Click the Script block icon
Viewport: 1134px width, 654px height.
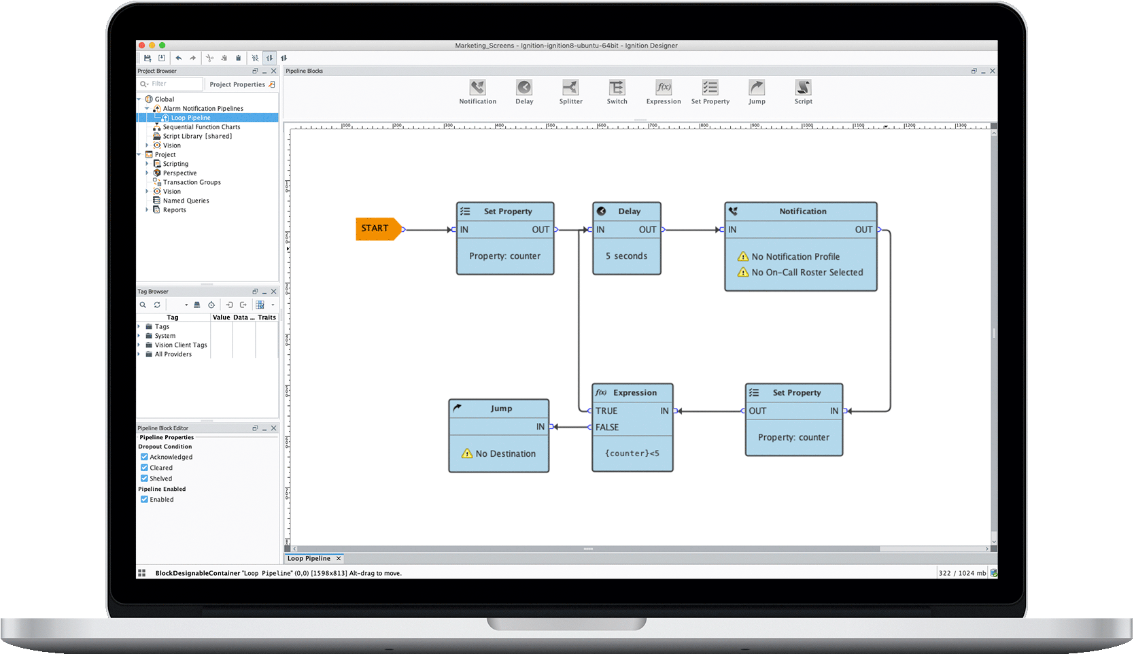(x=803, y=88)
